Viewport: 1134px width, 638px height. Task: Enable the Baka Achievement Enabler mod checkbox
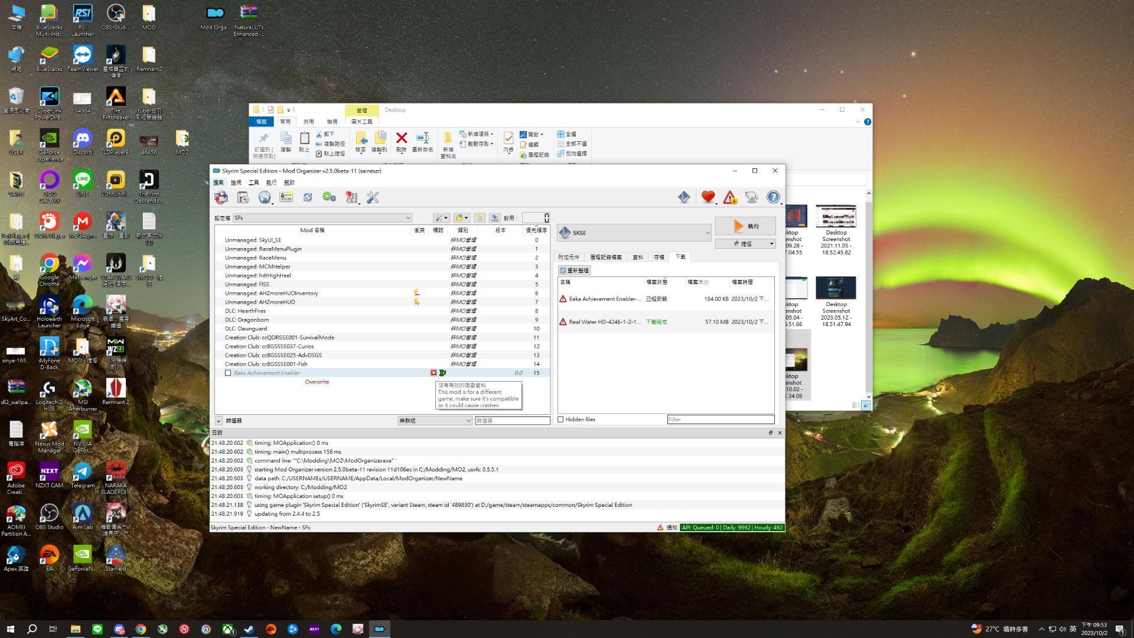(x=228, y=373)
